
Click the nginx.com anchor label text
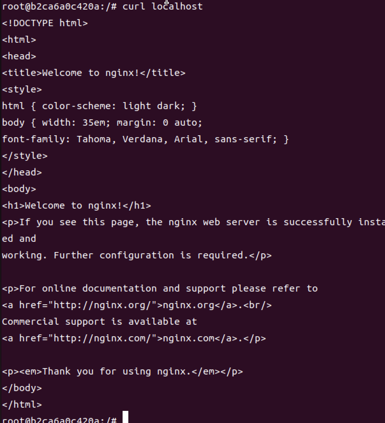pyautogui.click(x=188, y=338)
